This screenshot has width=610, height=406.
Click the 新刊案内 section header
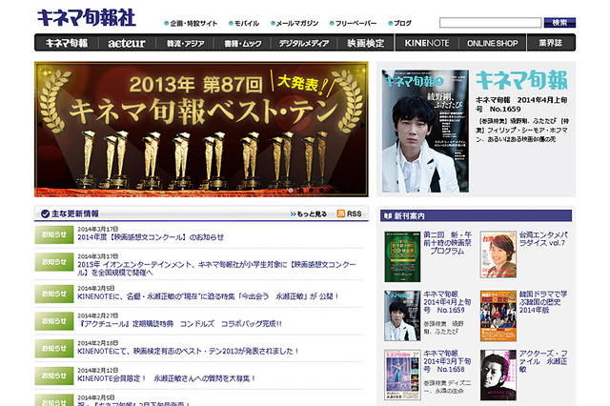pos(477,215)
